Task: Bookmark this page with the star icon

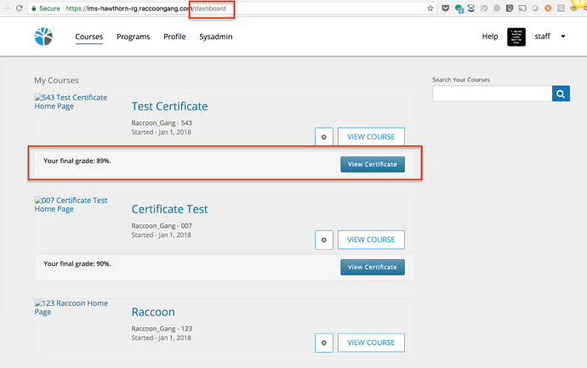Action: pos(430,8)
